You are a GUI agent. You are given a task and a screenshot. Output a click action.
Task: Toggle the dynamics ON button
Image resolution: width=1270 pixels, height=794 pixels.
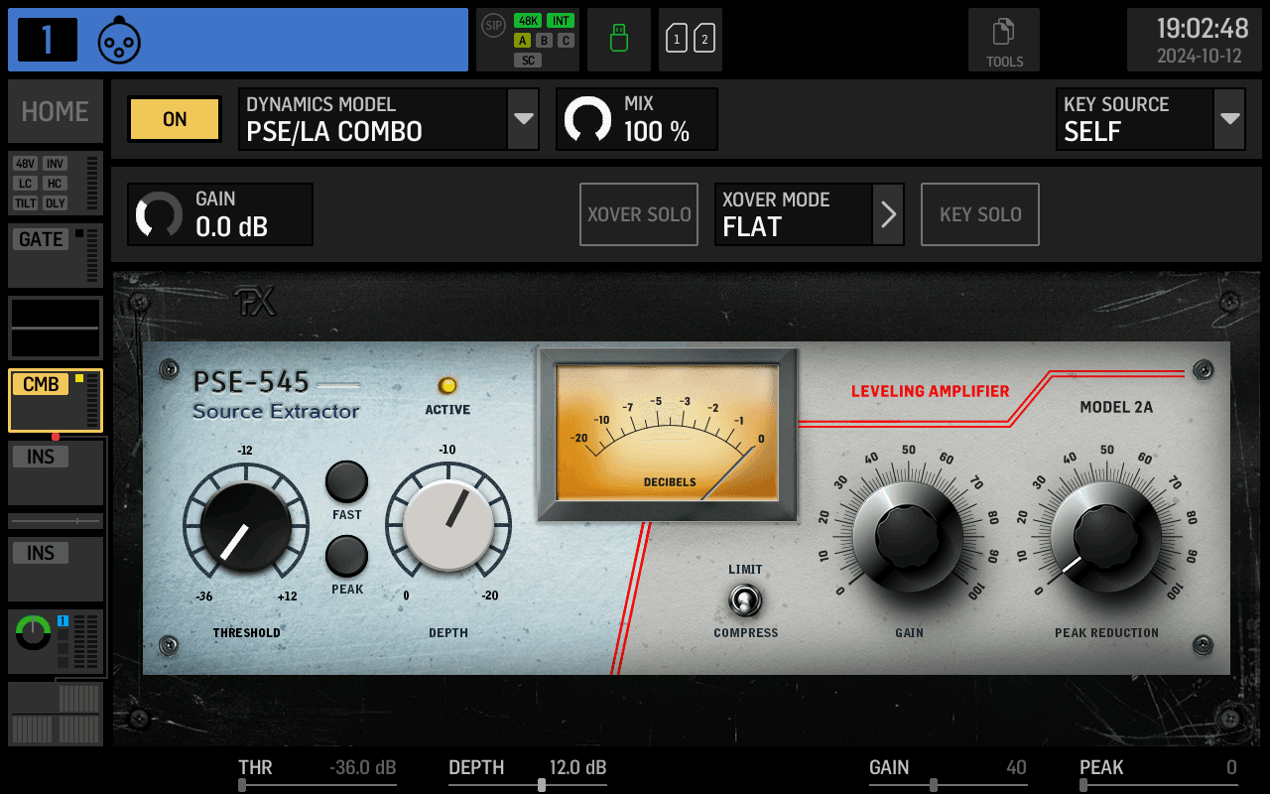175,119
